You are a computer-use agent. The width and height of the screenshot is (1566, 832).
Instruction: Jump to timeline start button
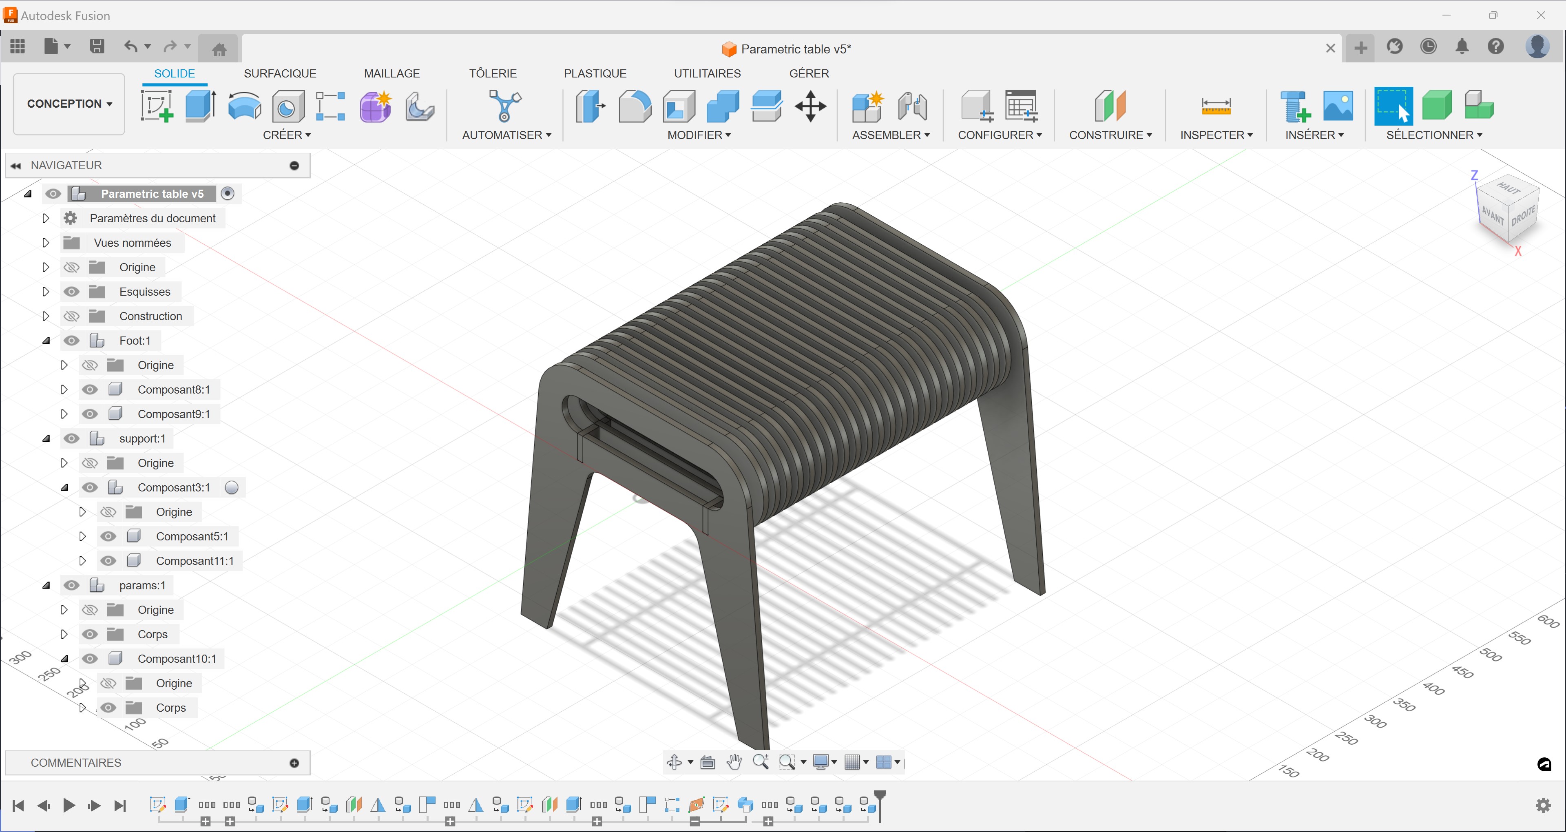point(18,805)
